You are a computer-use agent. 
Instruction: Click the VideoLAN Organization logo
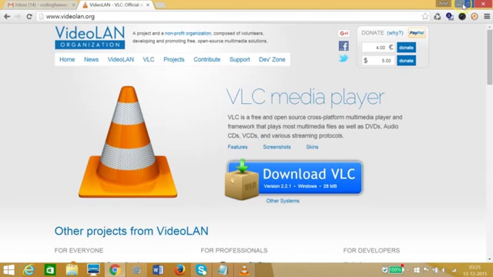[90, 37]
